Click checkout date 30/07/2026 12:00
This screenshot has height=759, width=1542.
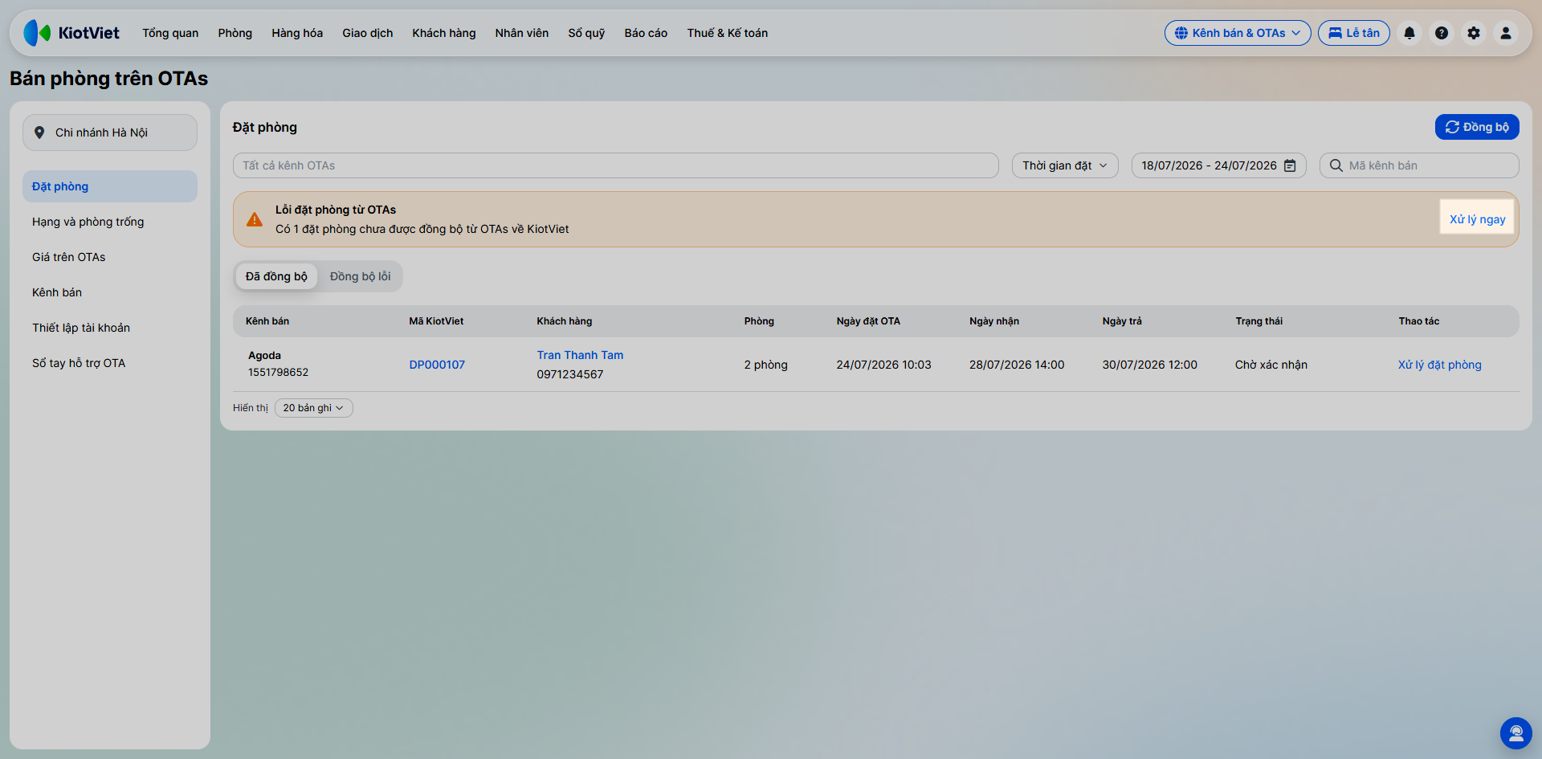tap(1150, 365)
